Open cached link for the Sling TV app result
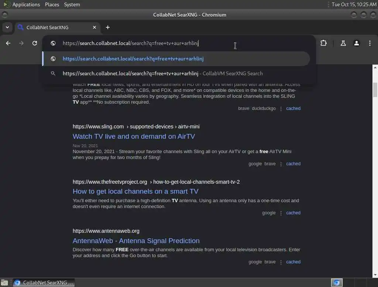Image resolution: width=378 pixels, height=287 pixels. (293, 108)
